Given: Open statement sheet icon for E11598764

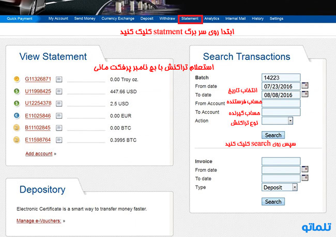Looking at the screenshot, I should (59, 140).
